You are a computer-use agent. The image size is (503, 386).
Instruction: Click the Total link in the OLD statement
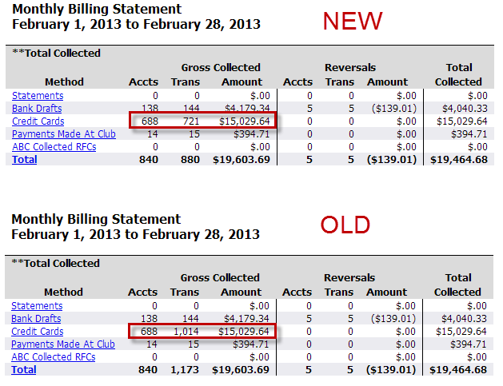click(x=24, y=370)
